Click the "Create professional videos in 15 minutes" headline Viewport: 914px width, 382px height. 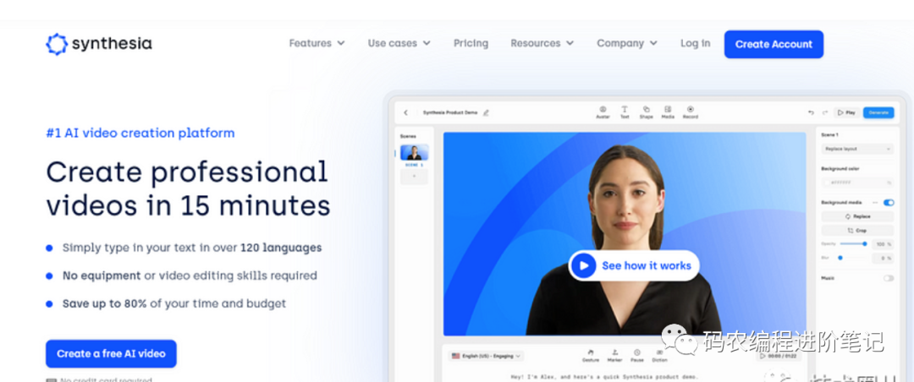(x=188, y=188)
